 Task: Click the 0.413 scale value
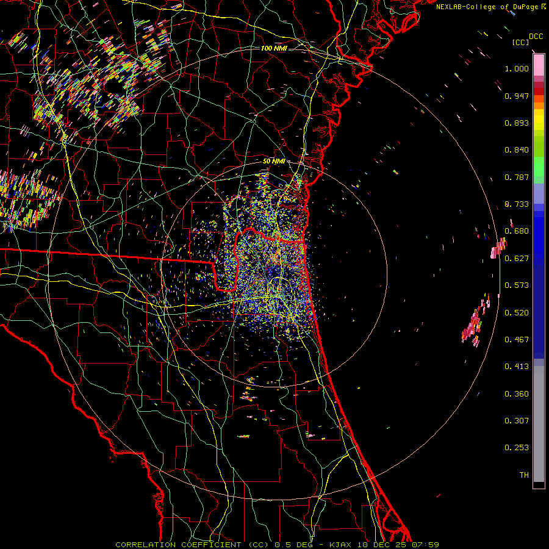517,367
